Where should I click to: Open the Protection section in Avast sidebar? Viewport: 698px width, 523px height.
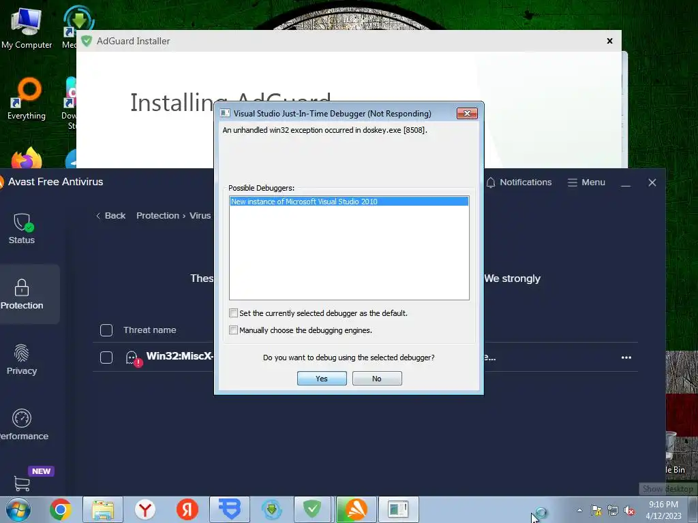[x=22, y=294]
